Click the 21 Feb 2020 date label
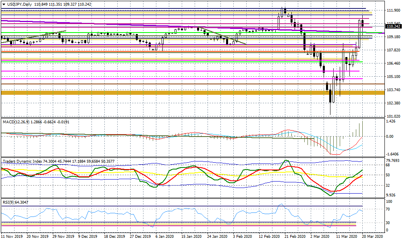 295,237
